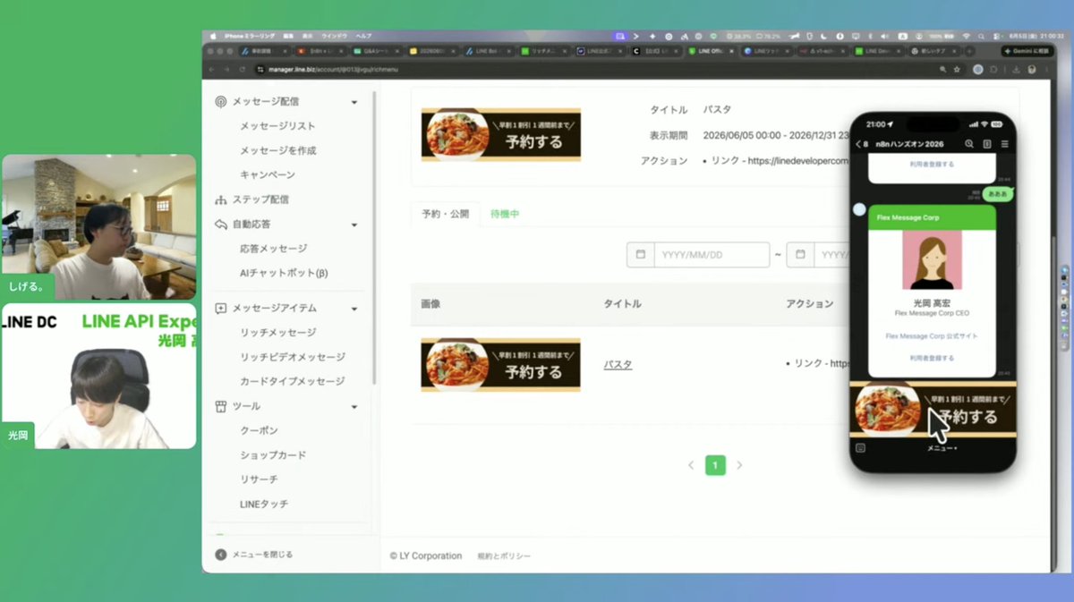Viewport: 1074px width, 602px height.
Task: Collapse the メッセージアイテム section arrow
Action: [x=354, y=309]
